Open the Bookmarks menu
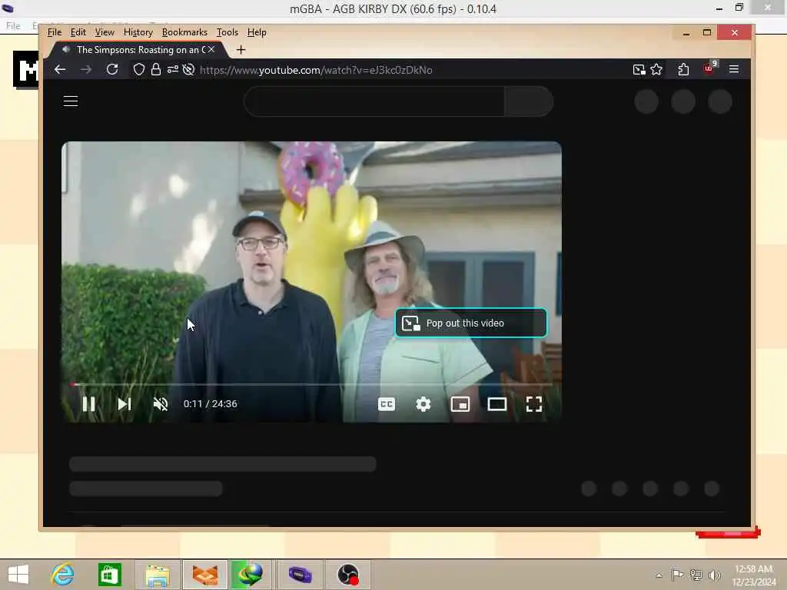 184,32
